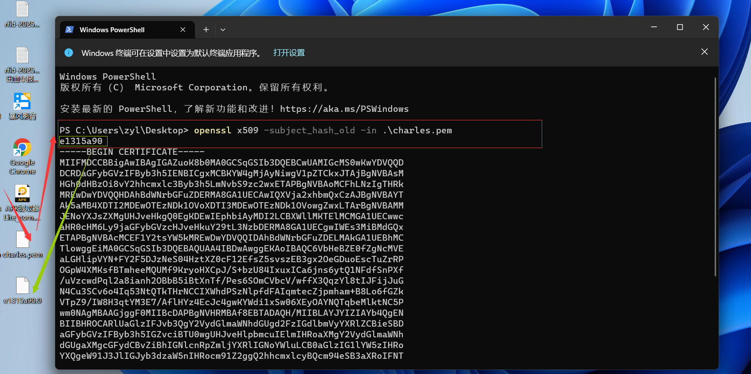This screenshot has width=751, height=374.
Task: Dismiss the default terminal info banner
Action: tap(704, 52)
